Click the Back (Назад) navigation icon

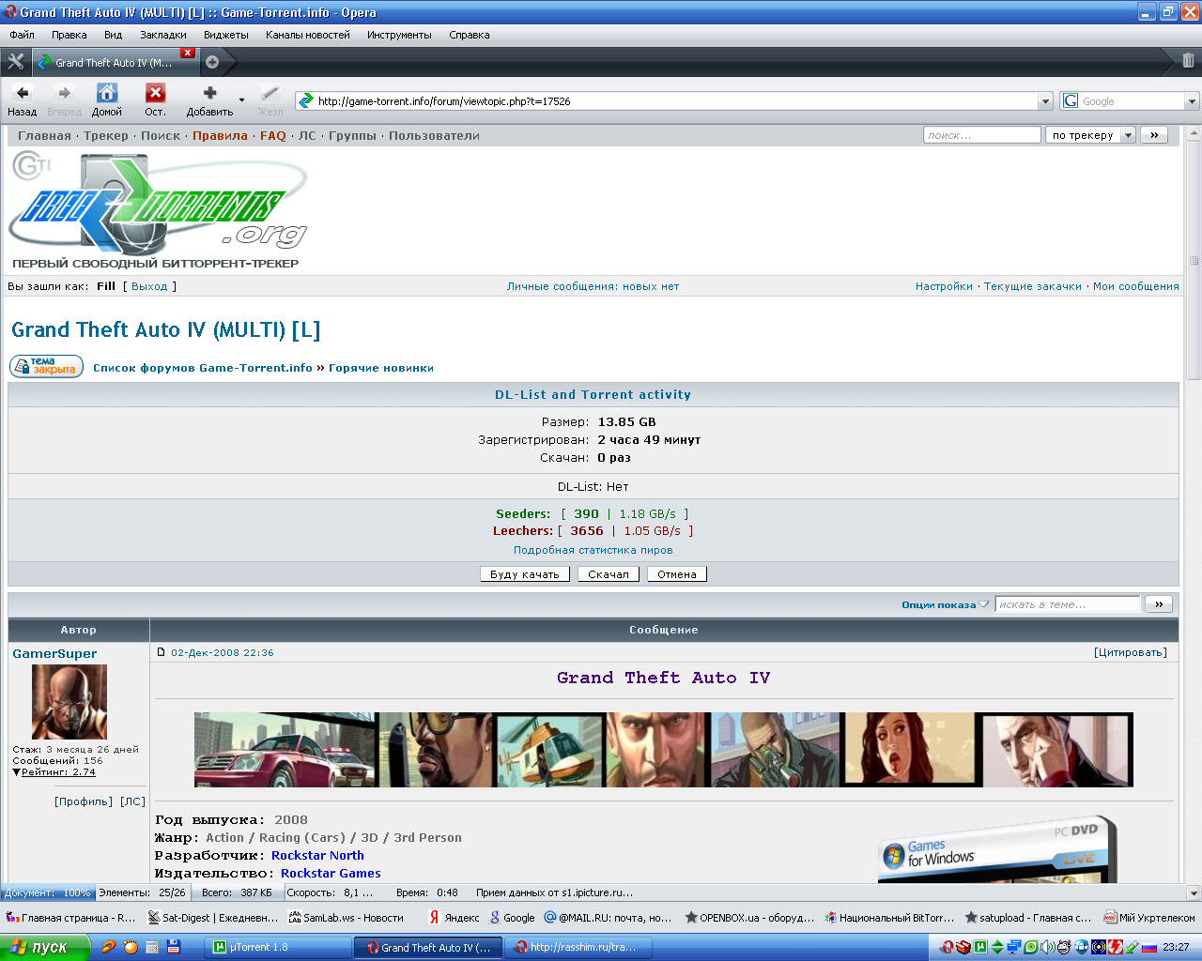point(23,93)
